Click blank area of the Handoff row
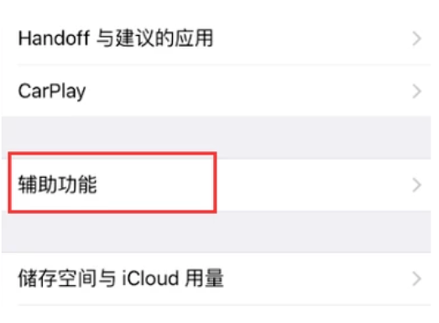 coord(311,39)
